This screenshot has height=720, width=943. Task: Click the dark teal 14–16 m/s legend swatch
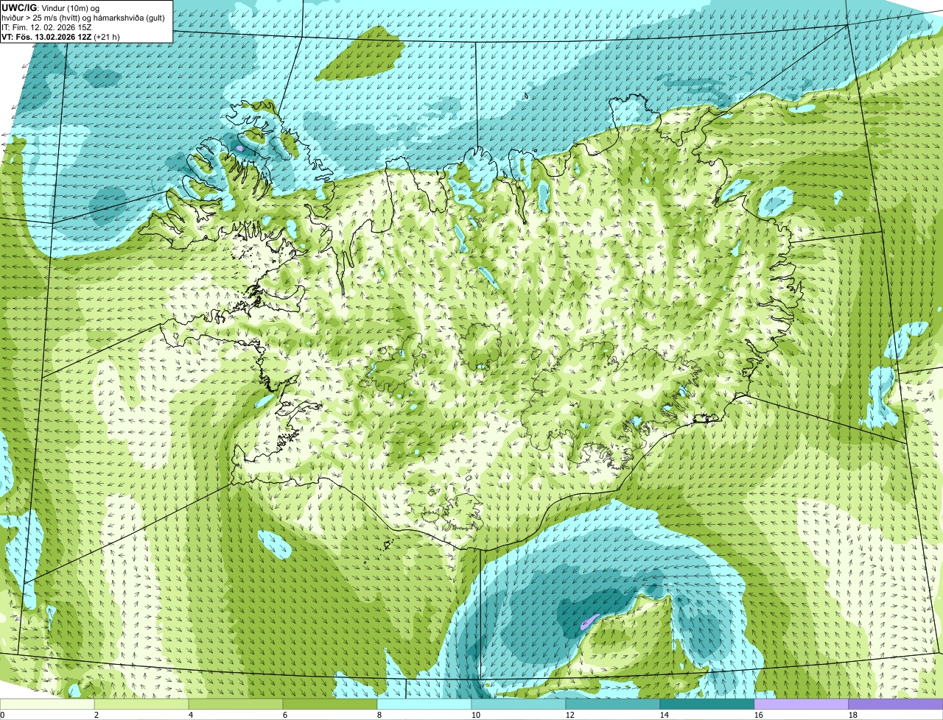tap(707, 705)
